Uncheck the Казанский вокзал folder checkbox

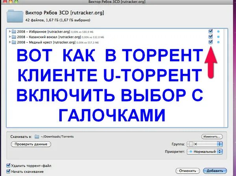pos(210,37)
